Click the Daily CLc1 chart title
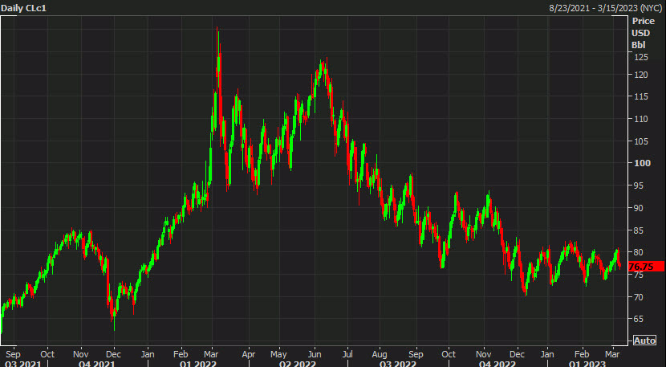Viewport: 666px width, 367px height. click(x=23, y=8)
